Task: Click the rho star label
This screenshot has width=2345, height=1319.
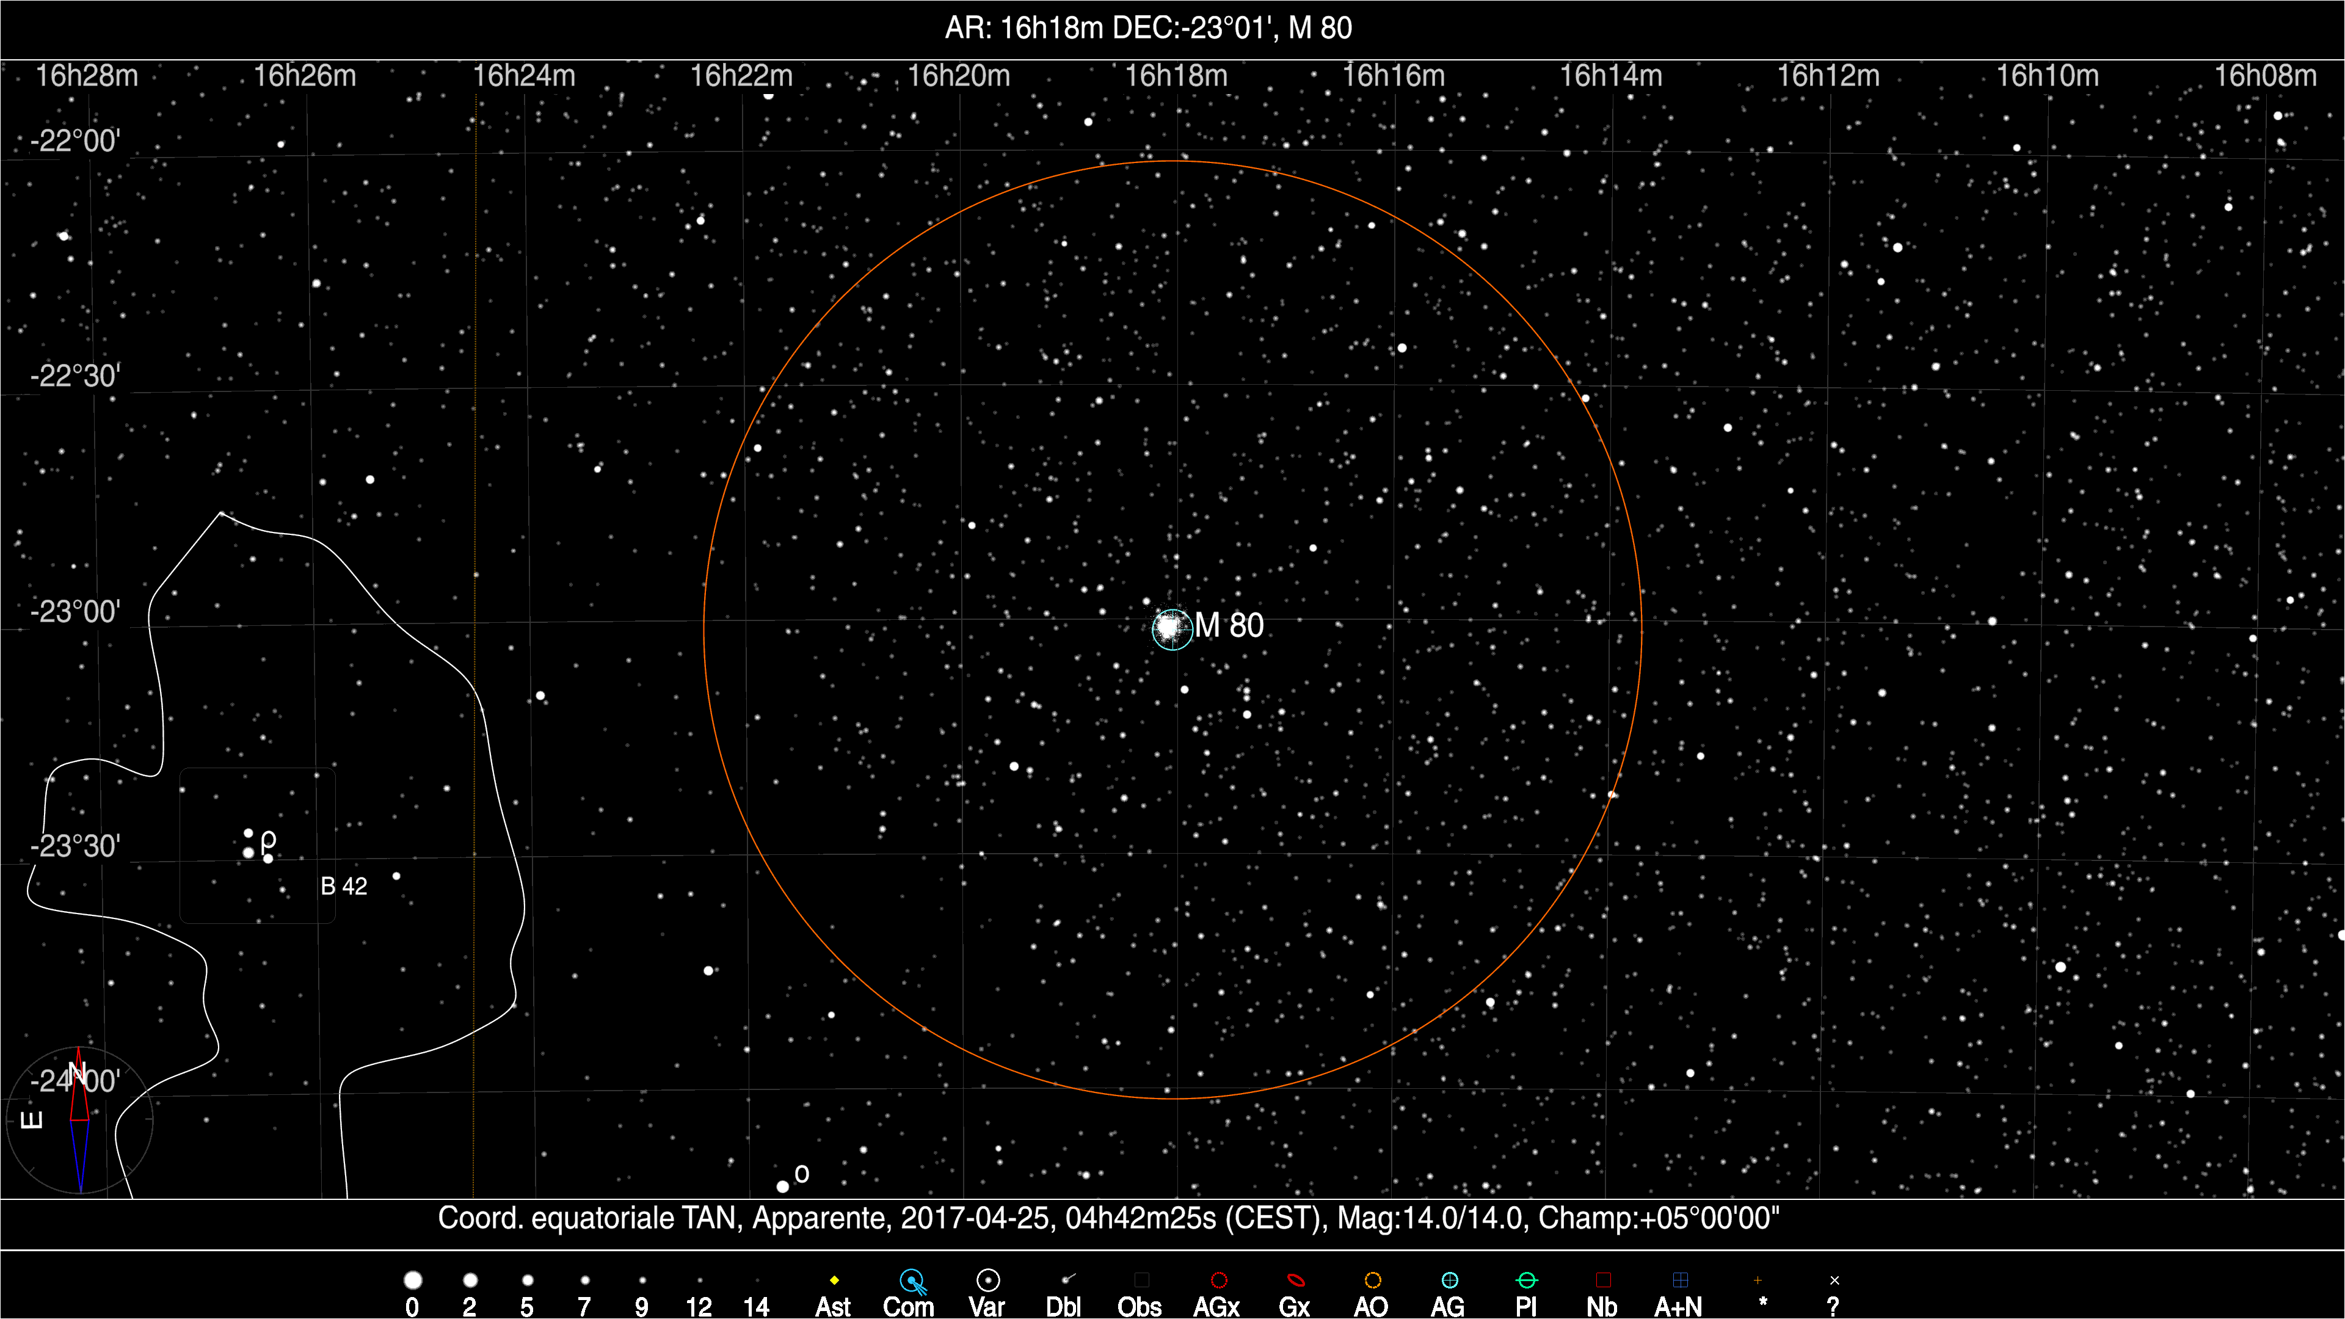Action: point(269,839)
